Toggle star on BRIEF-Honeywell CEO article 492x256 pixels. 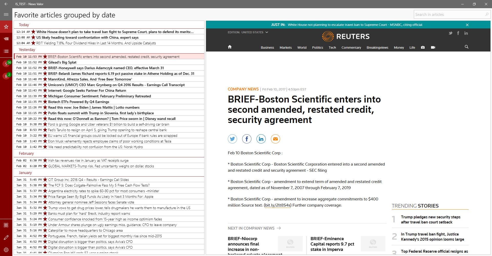(45, 68)
